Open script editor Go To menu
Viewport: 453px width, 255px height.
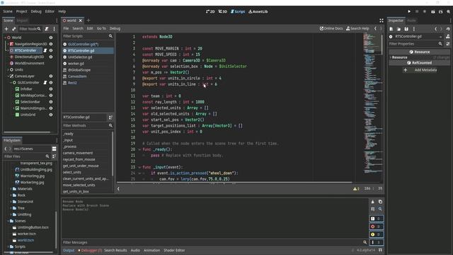[101, 28]
